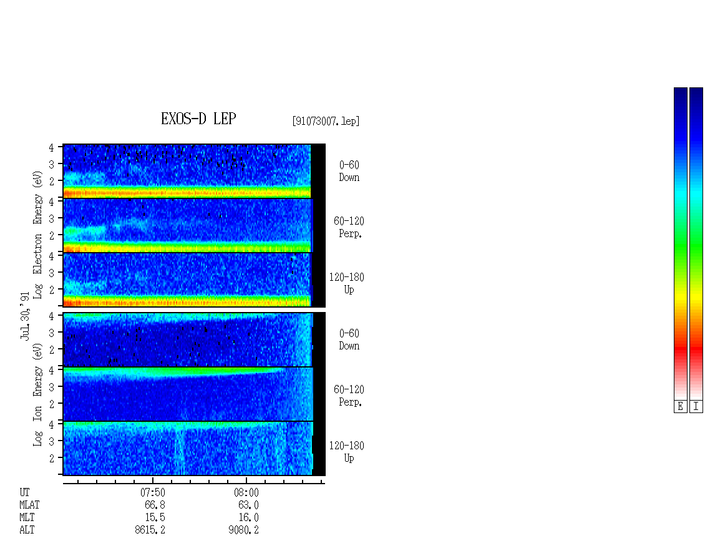Click the E electron color scale bar
705x546 pixels.
[x=680, y=243]
